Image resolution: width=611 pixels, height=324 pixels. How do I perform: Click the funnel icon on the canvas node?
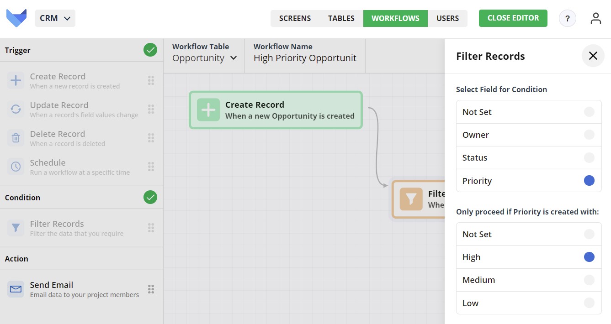(411, 199)
